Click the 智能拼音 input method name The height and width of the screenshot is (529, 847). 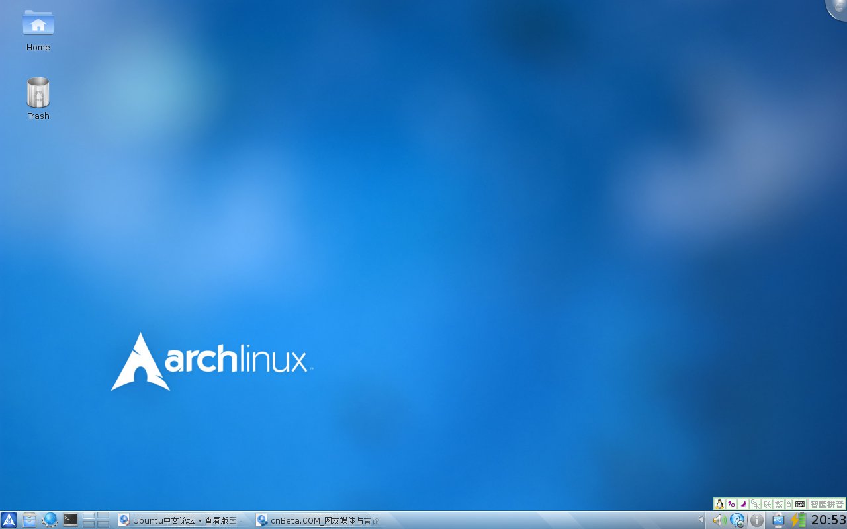[826, 504]
